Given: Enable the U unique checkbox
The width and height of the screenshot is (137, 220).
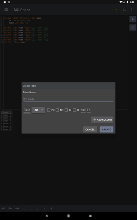Looking at the screenshot, I should tap(75, 110).
